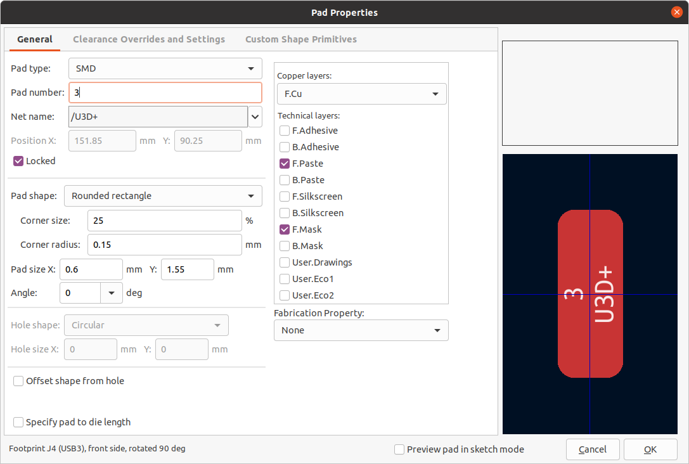Click the Pad number input field

165,93
